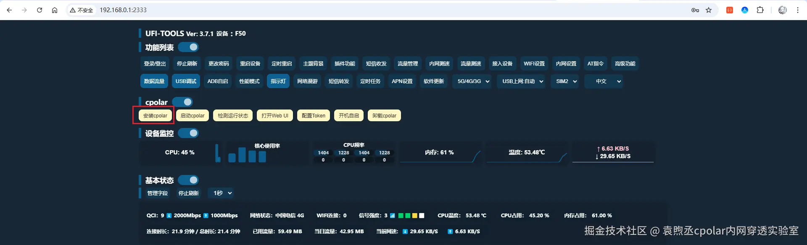Toggle the 功能列表 section switch
This screenshot has height=245, width=807.
188,47
